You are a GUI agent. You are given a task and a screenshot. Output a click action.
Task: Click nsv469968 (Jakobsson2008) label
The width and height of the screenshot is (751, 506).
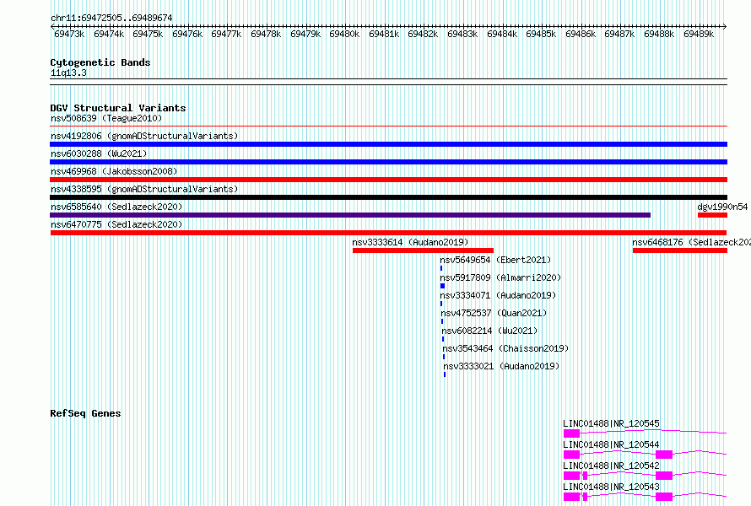[x=114, y=171]
